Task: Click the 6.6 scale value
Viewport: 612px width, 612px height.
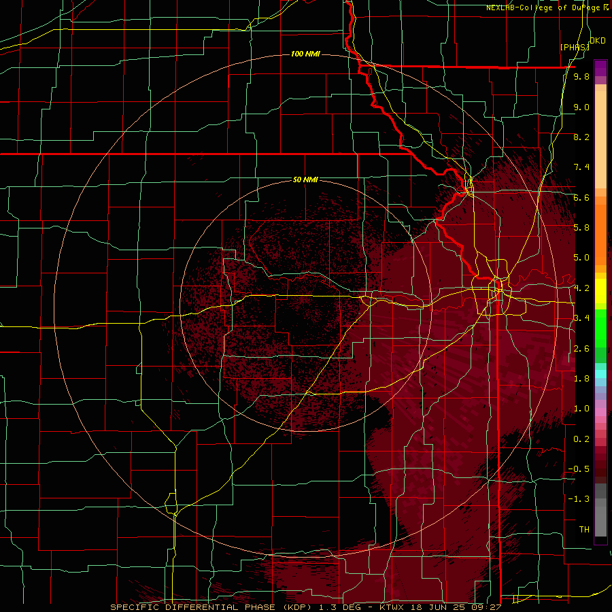Action: click(x=581, y=197)
